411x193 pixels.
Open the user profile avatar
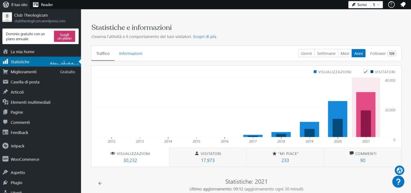[x=391, y=5]
